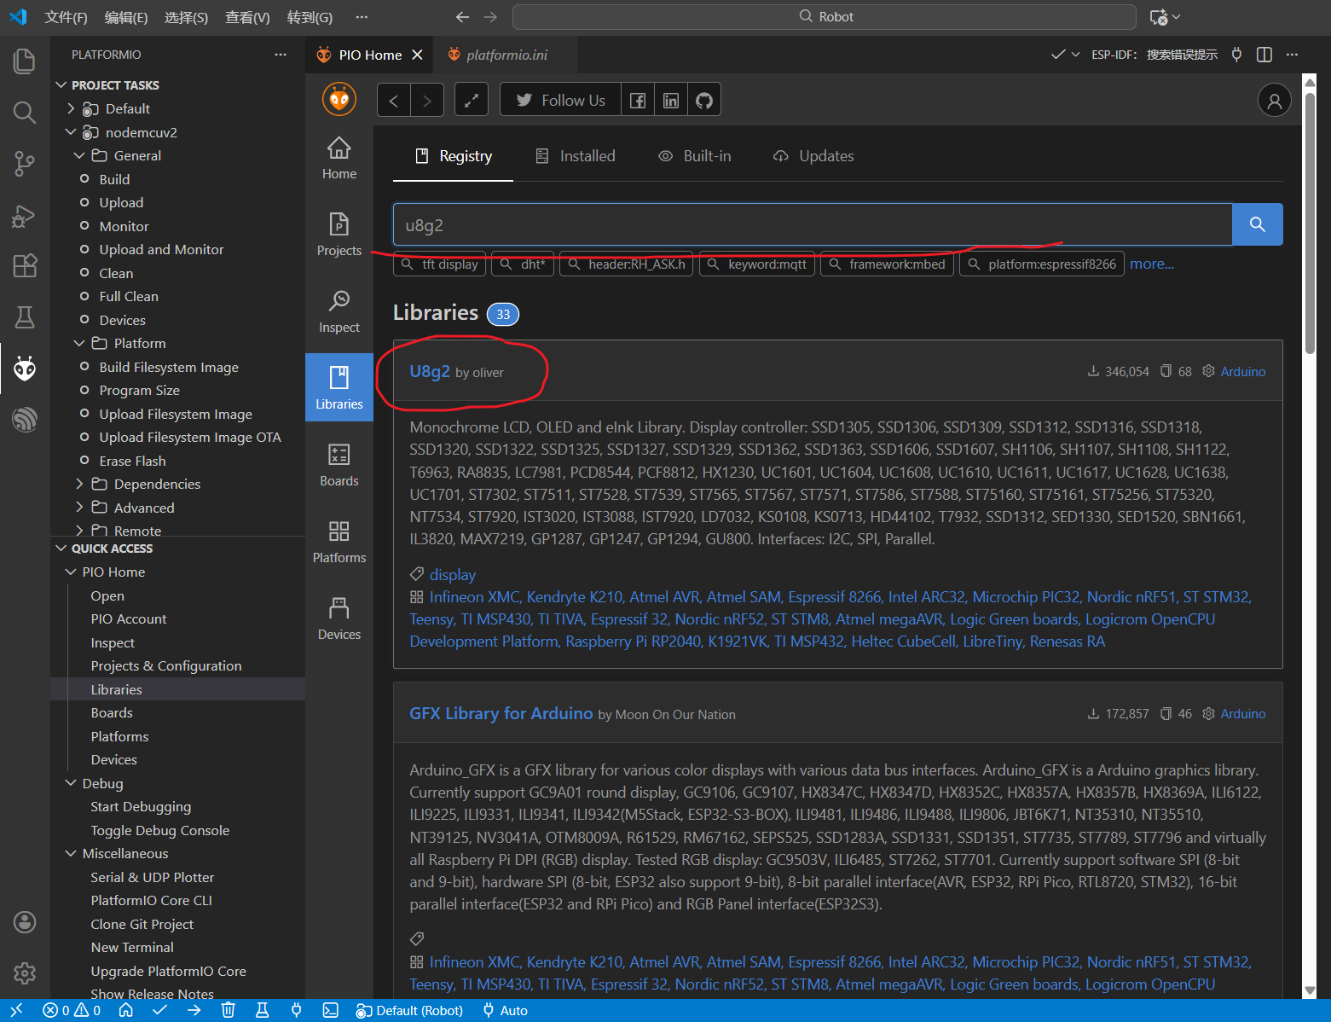Click the blue library search button
Viewport: 1331px width, 1022px height.
pyautogui.click(x=1258, y=224)
